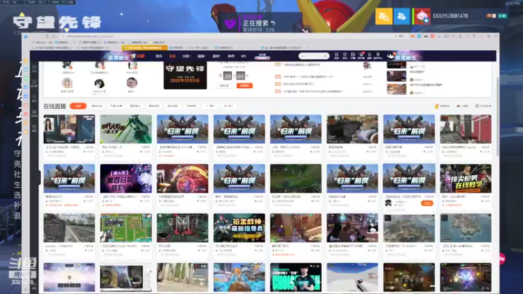Open the stream thumbnail reading 黑百合的信仰
The image size is (523, 294).
126,178
